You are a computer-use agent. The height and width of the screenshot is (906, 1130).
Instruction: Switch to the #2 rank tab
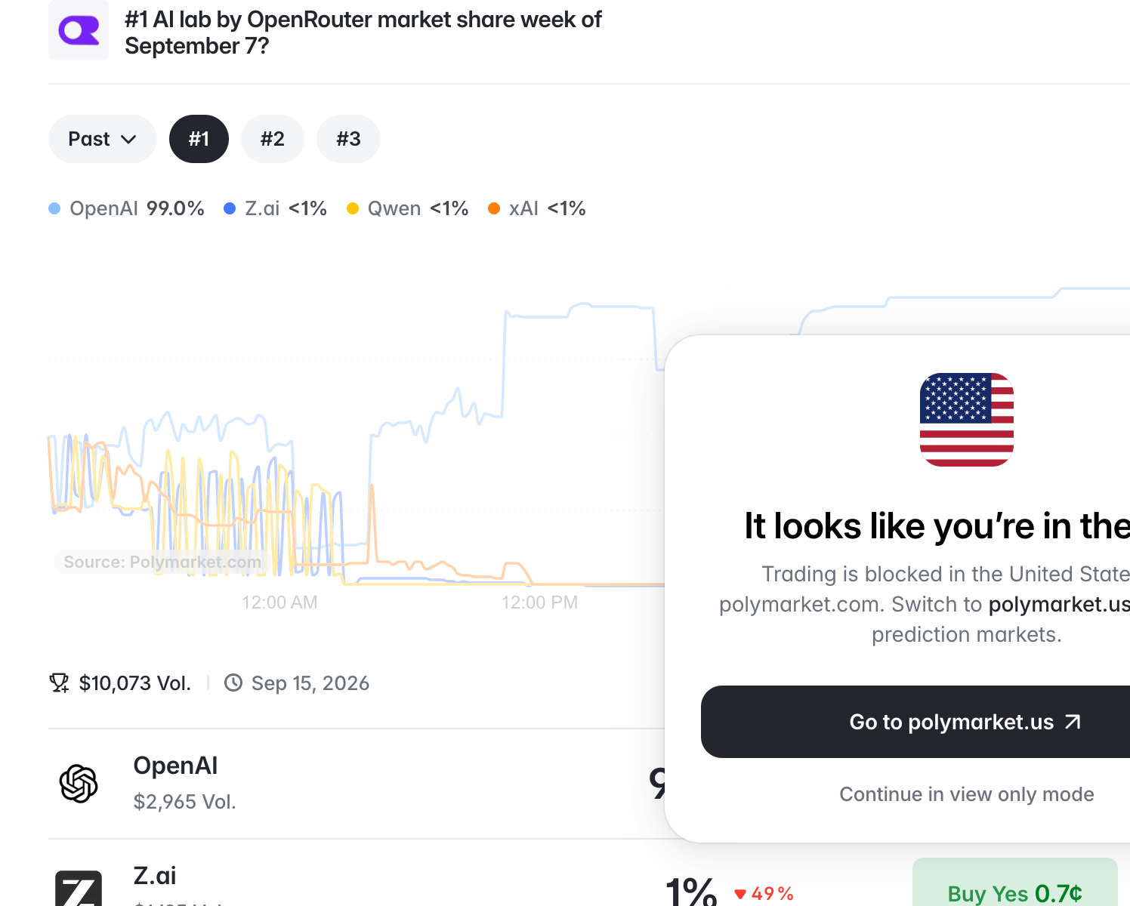click(x=272, y=139)
